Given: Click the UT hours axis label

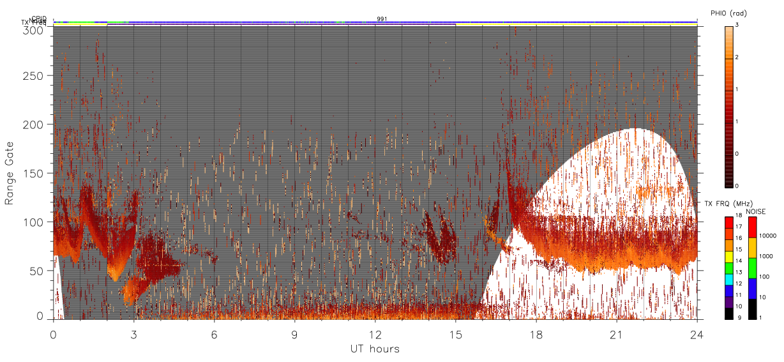Looking at the screenshot, I should (375, 349).
